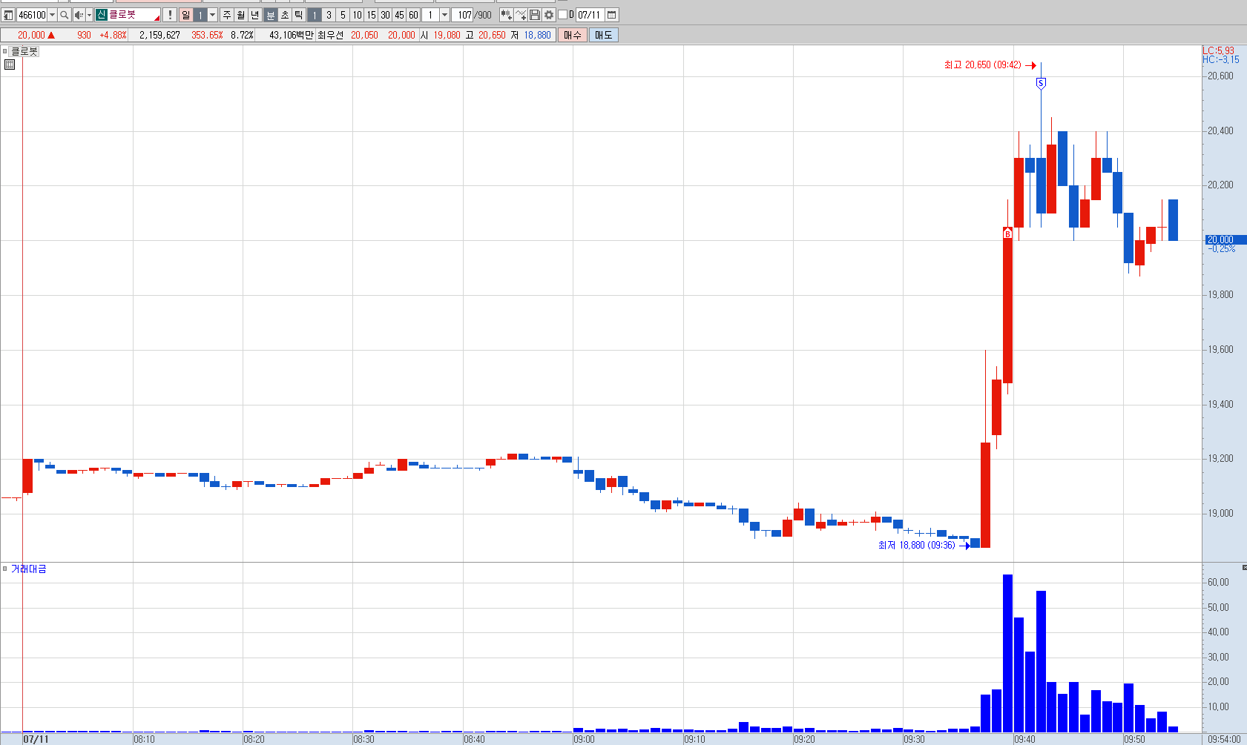This screenshot has height=745, width=1247.
Task: Click the stock search magnifier icon
Action: (64, 15)
